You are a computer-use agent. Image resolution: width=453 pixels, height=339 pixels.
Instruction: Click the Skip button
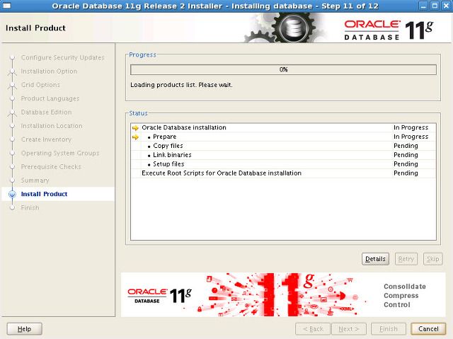coord(432,259)
